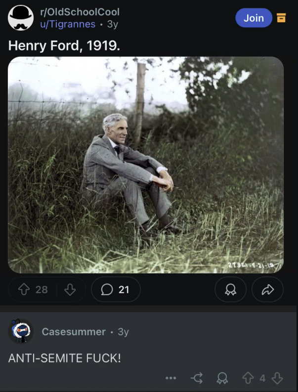Open the Henry Ford, 1919 post title
Image resolution: width=298 pixels, height=392 pixels.
click(x=64, y=45)
